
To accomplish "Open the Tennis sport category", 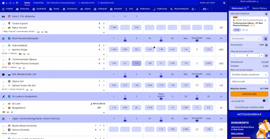I will pyautogui.click(x=54, y=9).
